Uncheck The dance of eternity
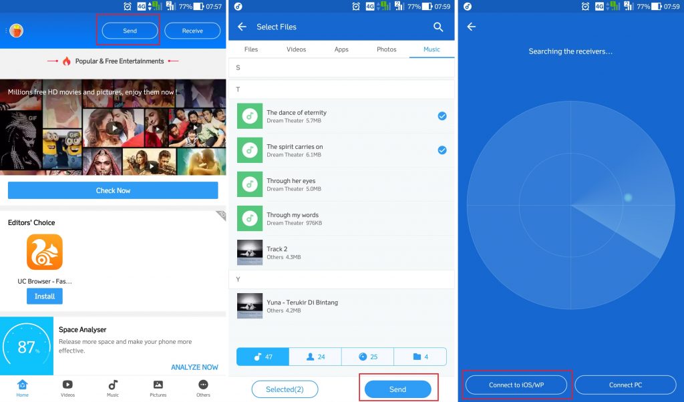Screen dimensions: 684x402 442,116
